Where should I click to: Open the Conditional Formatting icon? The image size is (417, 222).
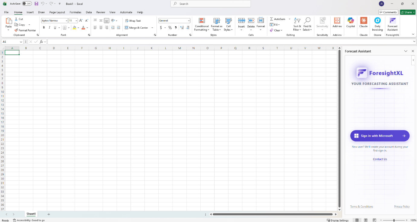point(202,21)
